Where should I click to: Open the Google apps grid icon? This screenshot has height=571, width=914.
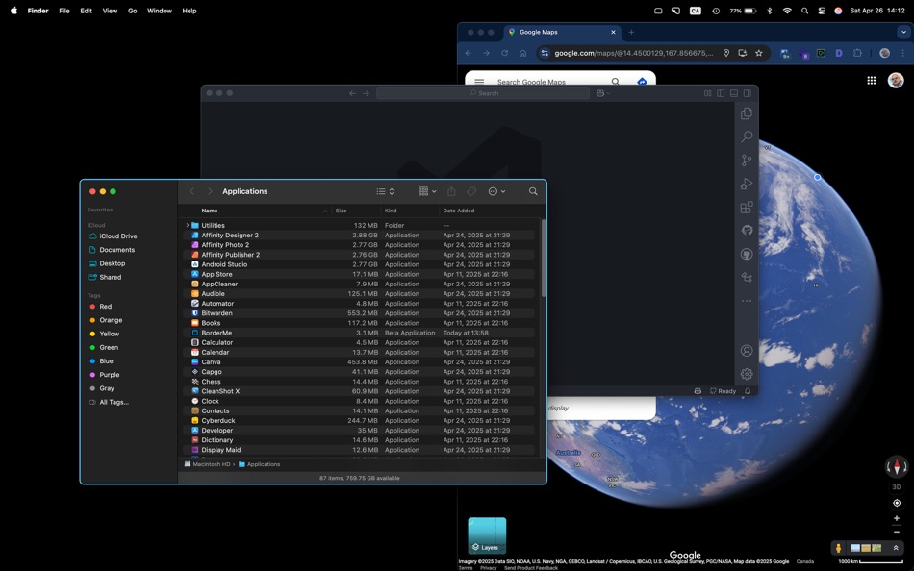pos(871,81)
